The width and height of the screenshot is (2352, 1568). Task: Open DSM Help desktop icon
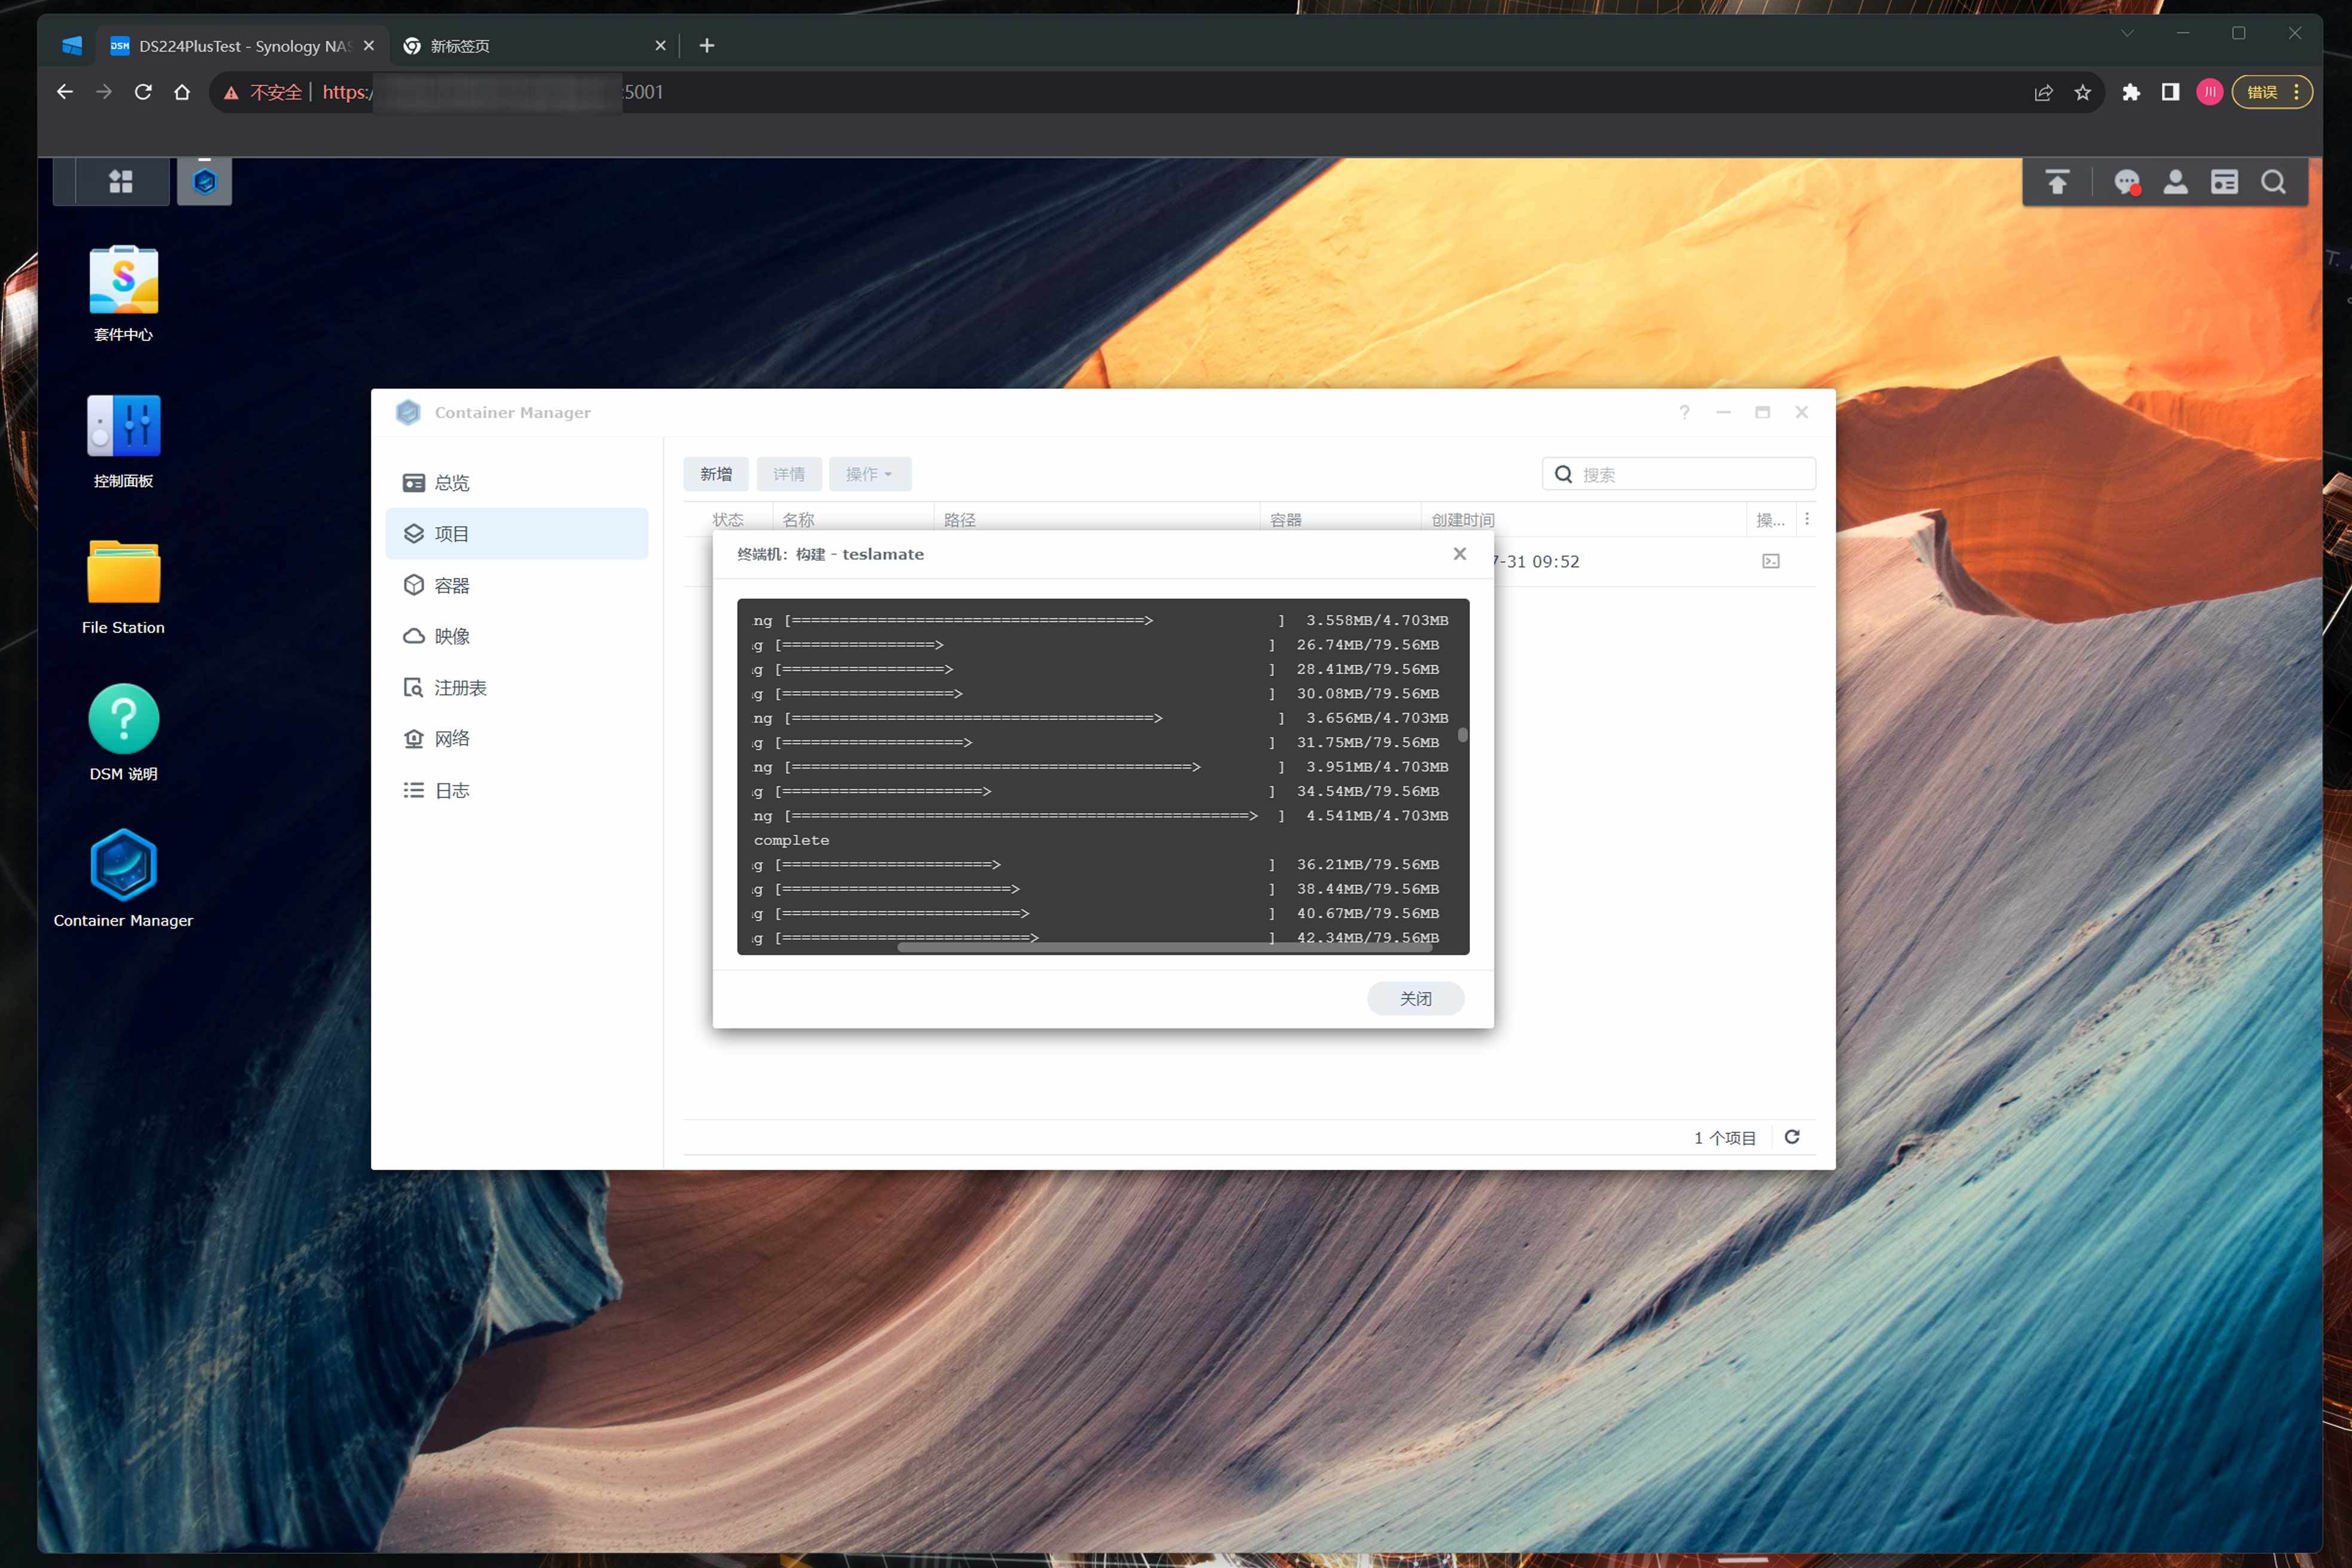coord(123,719)
